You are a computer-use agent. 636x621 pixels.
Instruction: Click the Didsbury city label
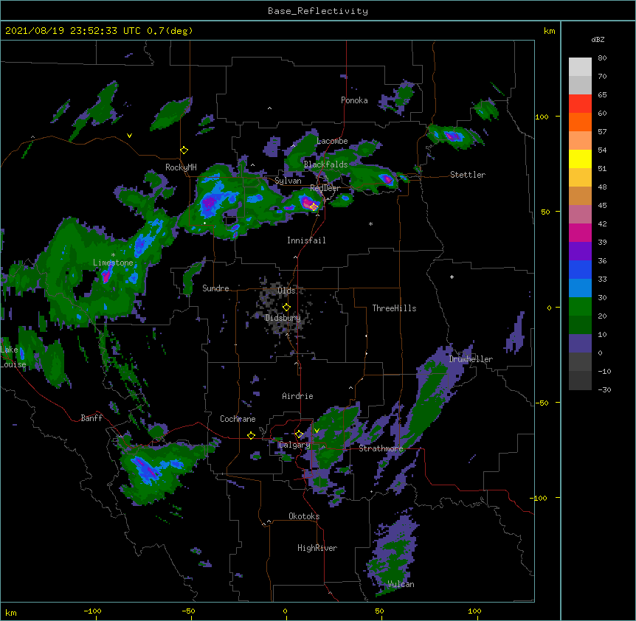(x=283, y=318)
